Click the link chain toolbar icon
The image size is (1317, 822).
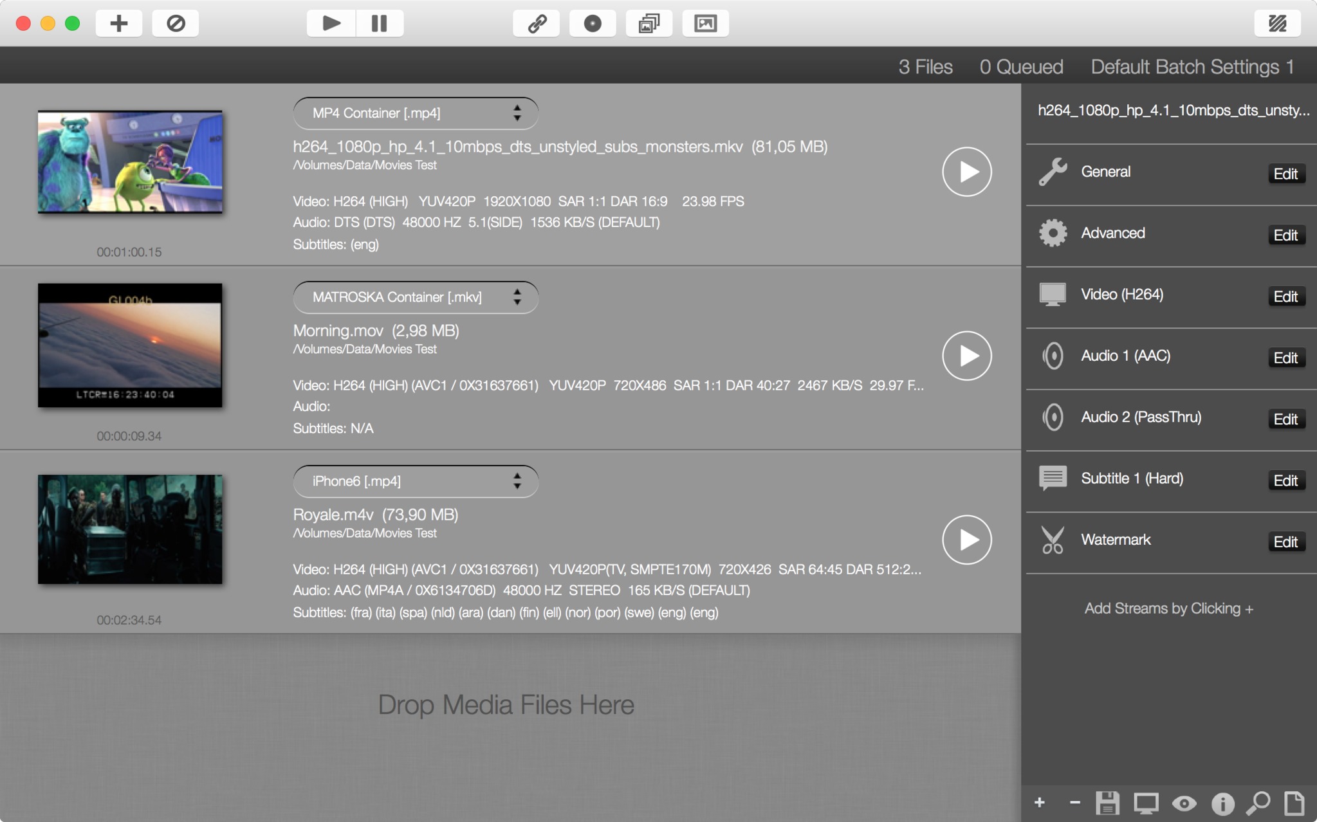(x=537, y=24)
